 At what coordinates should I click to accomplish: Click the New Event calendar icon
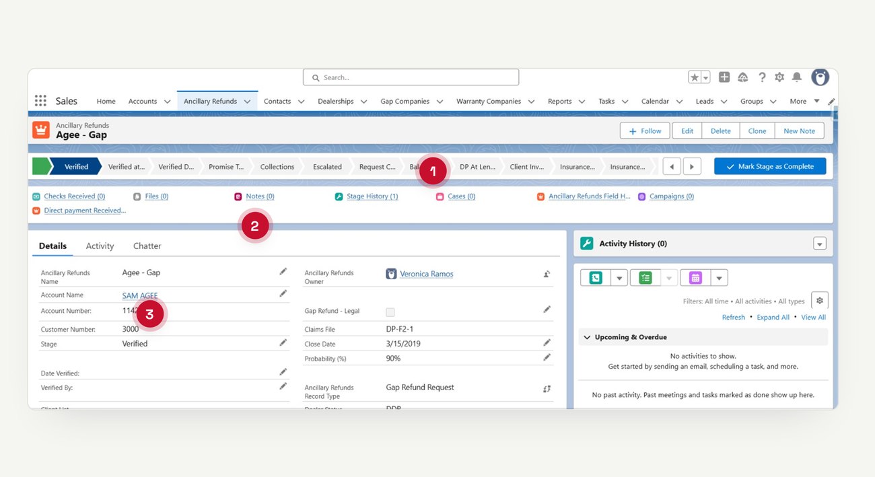coord(695,277)
